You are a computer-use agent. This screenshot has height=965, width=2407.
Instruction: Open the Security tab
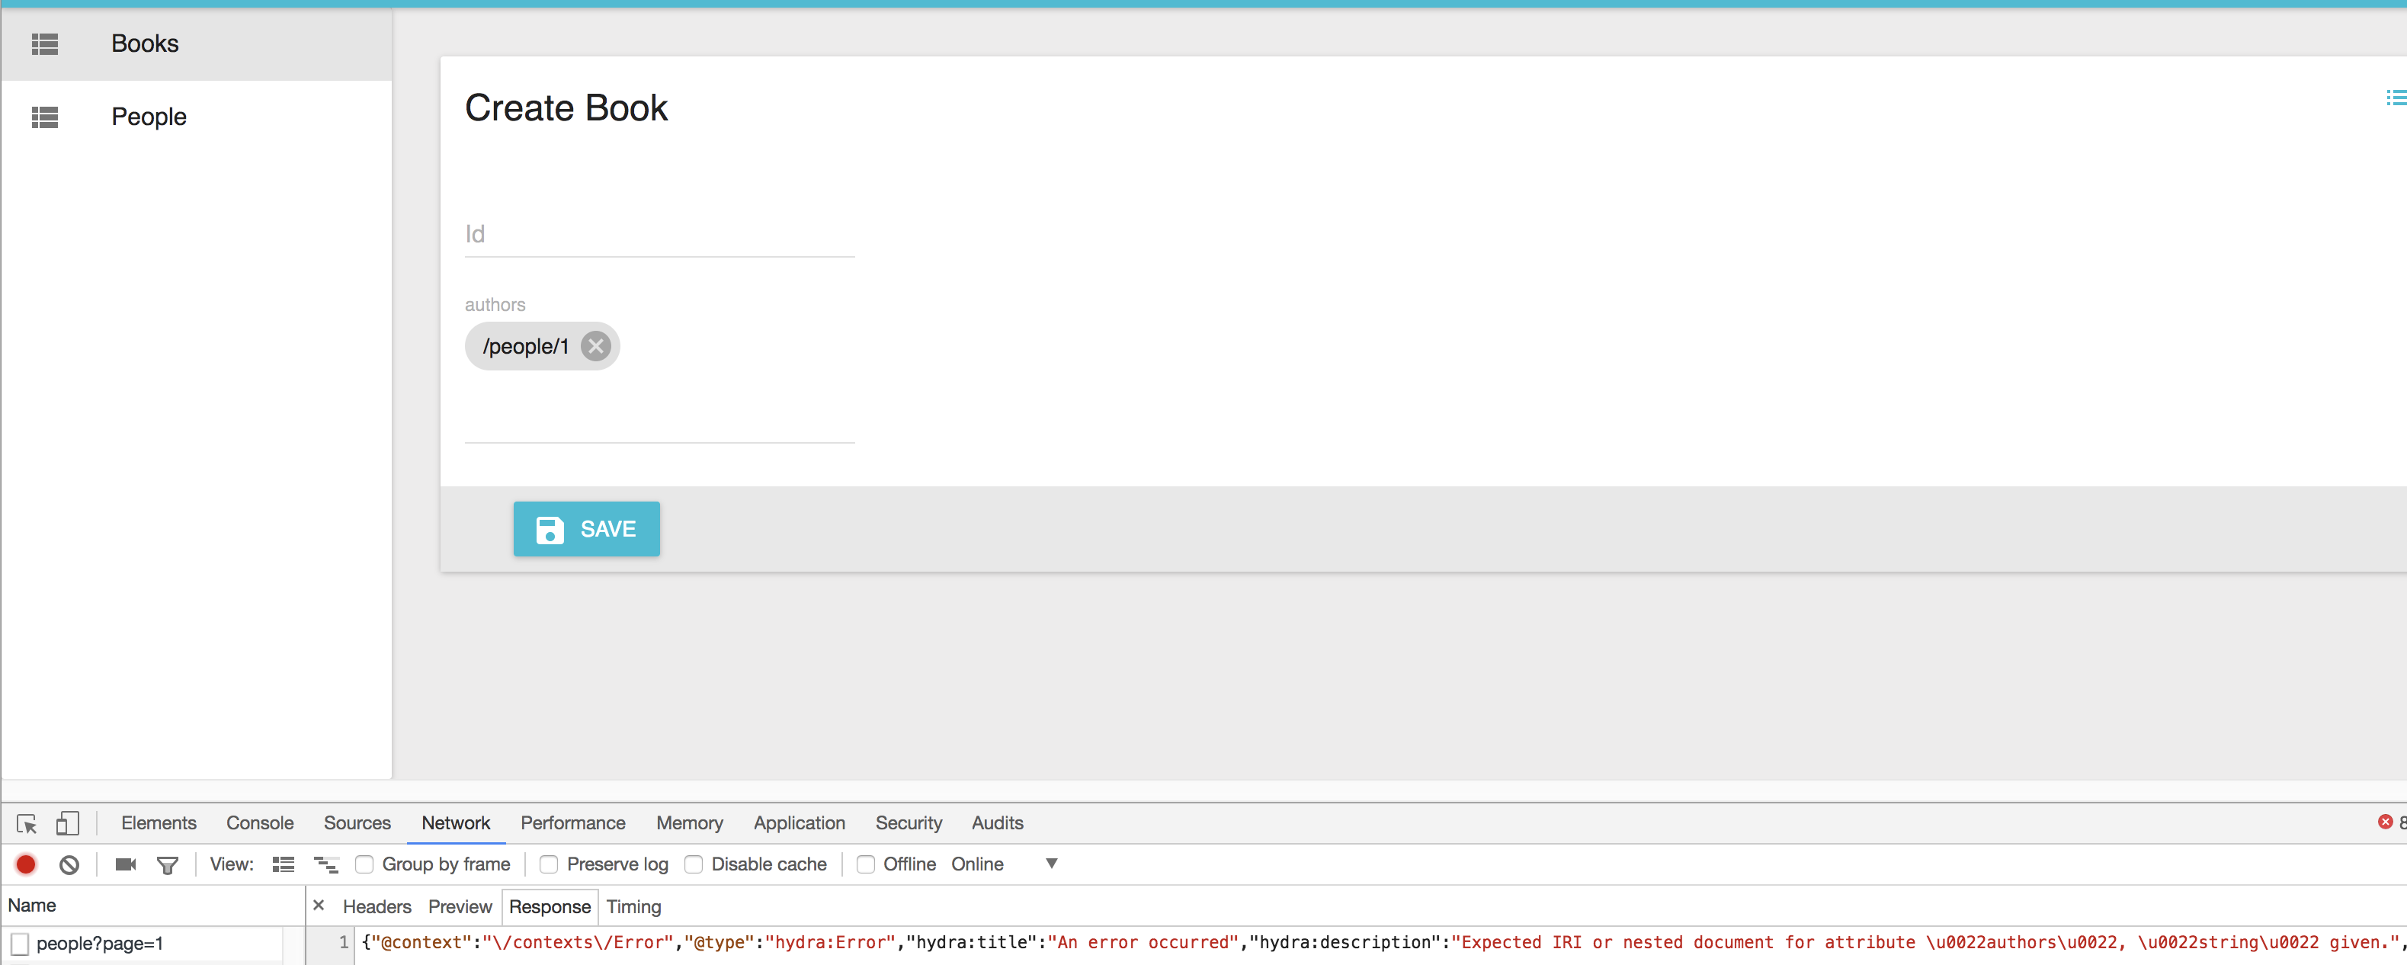click(909, 823)
